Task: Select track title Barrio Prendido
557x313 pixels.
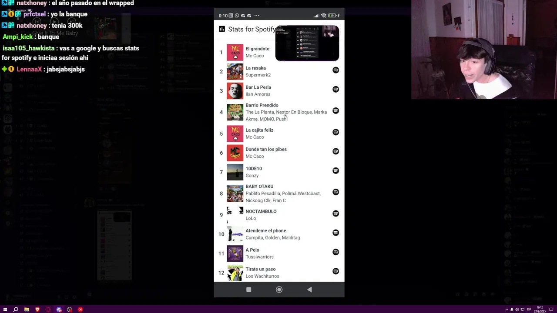Action: coord(262,105)
